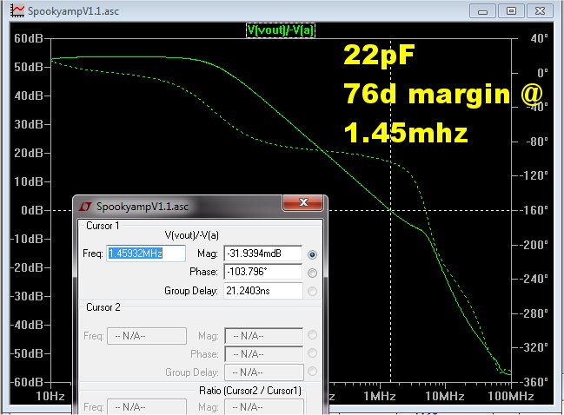Click the LT logo in cursor dialog
Screen dimensions: 564x415
point(85,207)
